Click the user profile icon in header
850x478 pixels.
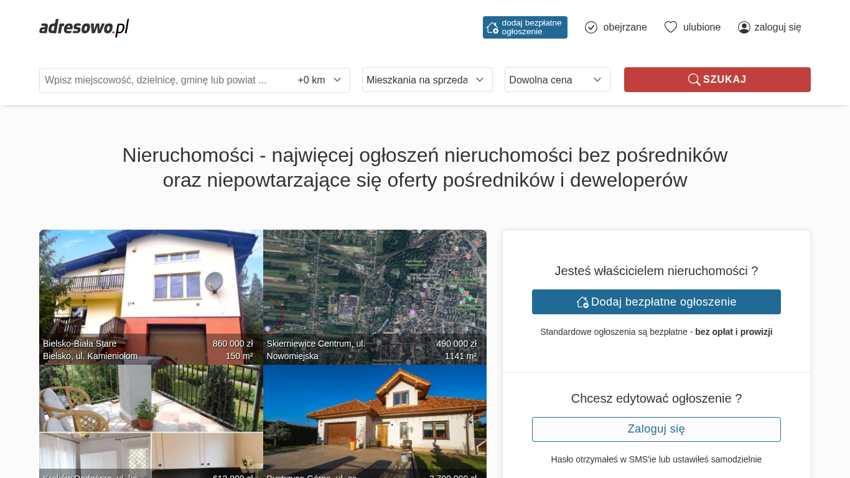point(744,27)
